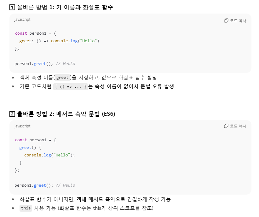Click the boxed number 2 heading icon
Screen dimensions: 259x217
click(x=12, y=114)
